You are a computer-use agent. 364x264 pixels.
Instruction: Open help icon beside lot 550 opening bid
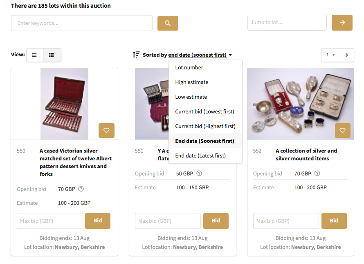click(x=81, y=189)
